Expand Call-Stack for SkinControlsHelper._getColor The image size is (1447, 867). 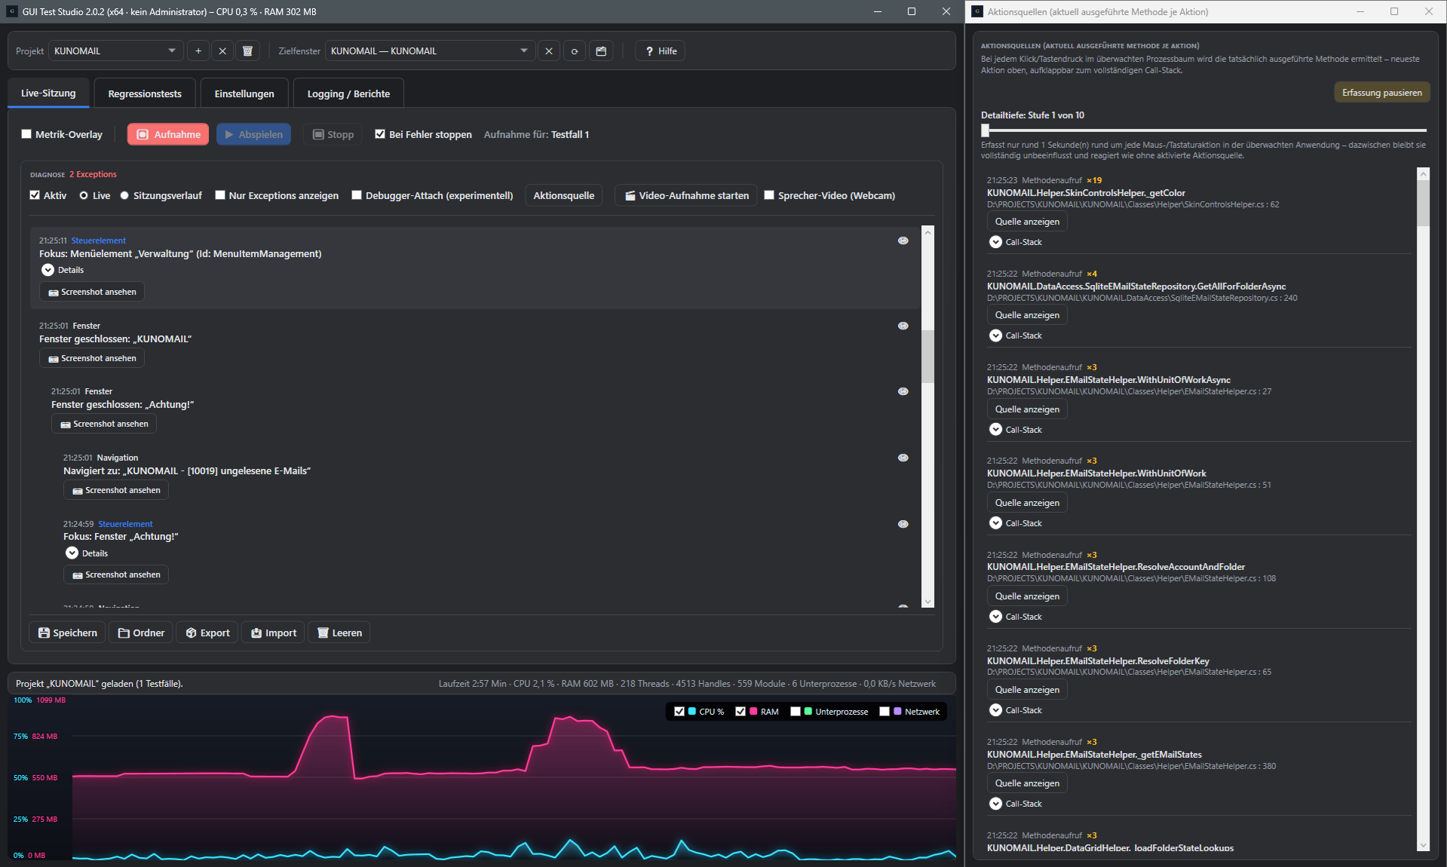click(995, 242)
